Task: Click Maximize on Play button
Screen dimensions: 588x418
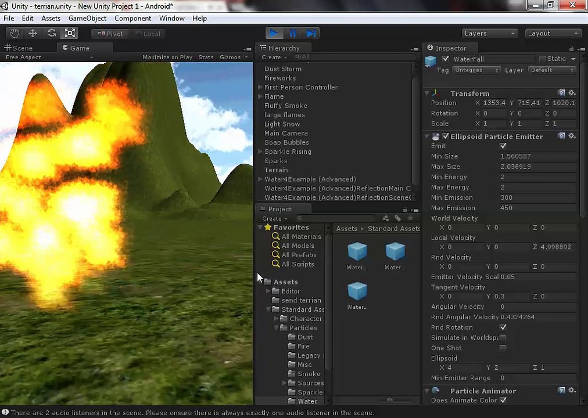Action: 167,57
